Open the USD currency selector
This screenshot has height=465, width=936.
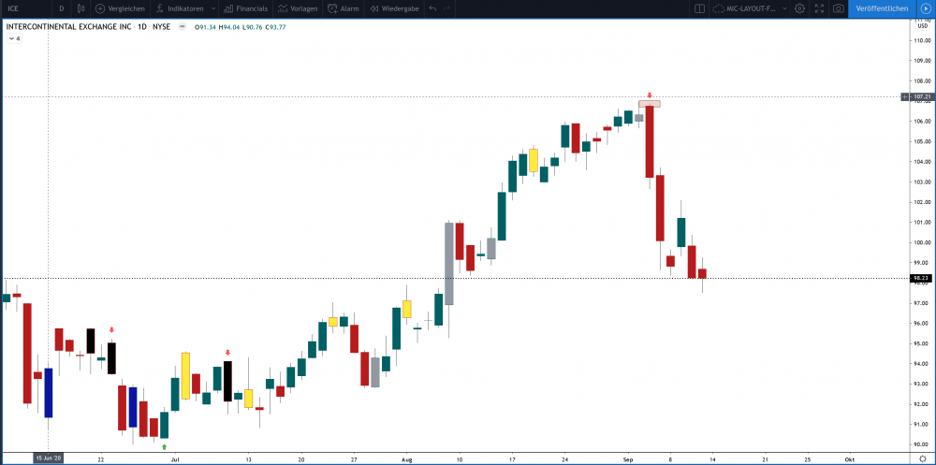click(x=922, y=25)
